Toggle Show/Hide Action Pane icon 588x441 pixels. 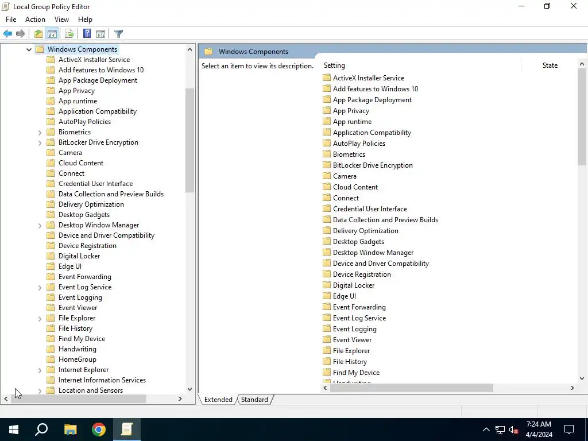click(100, 34)
